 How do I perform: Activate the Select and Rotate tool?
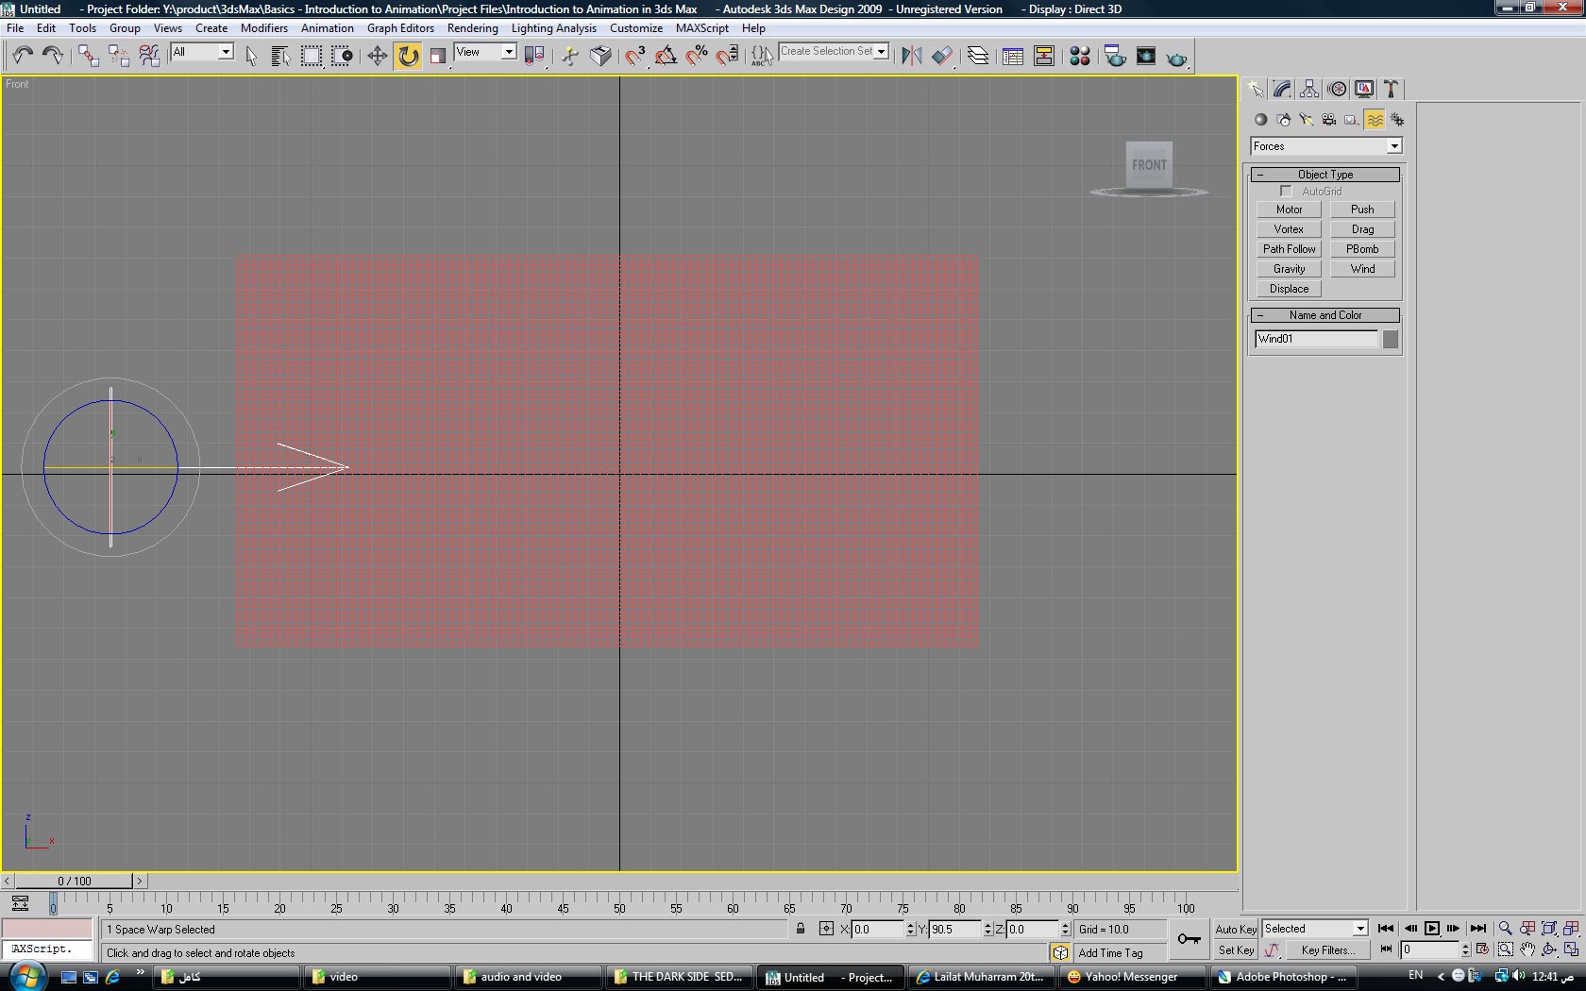408,57
